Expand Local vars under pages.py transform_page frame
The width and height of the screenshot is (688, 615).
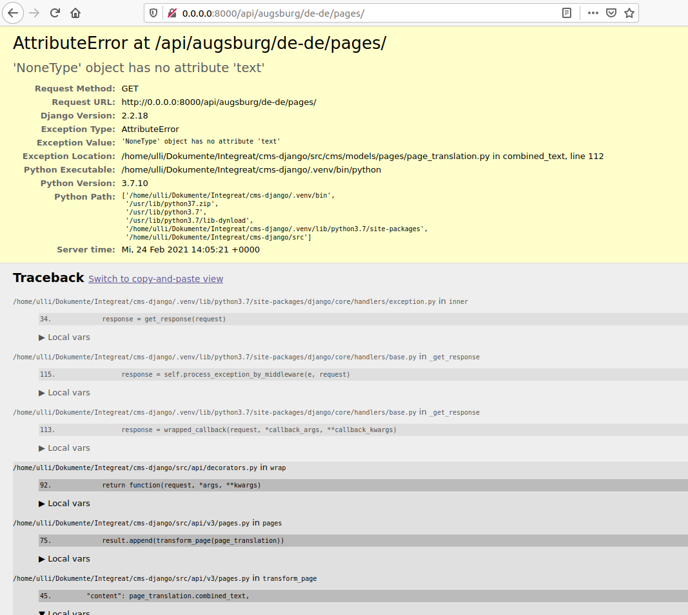[x=64, y=612]
